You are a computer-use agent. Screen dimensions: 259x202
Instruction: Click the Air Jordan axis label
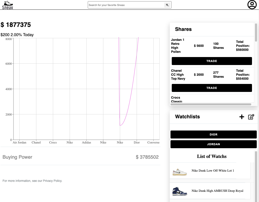[19, 142]
